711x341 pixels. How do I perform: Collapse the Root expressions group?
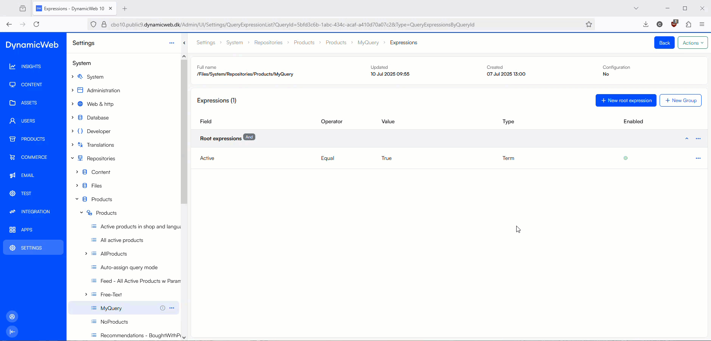tap(686, 139)
